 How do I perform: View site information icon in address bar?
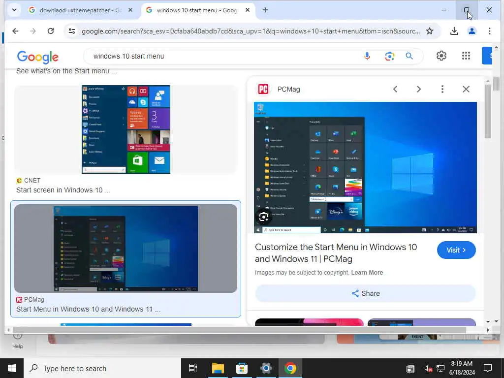pyautogui.click(x=72, y=31)
